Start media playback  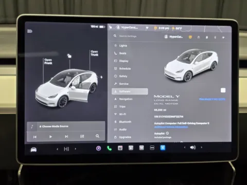tap(50, 137)
